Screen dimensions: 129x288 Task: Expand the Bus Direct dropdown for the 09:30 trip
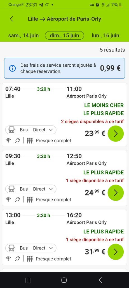point(31,189)
